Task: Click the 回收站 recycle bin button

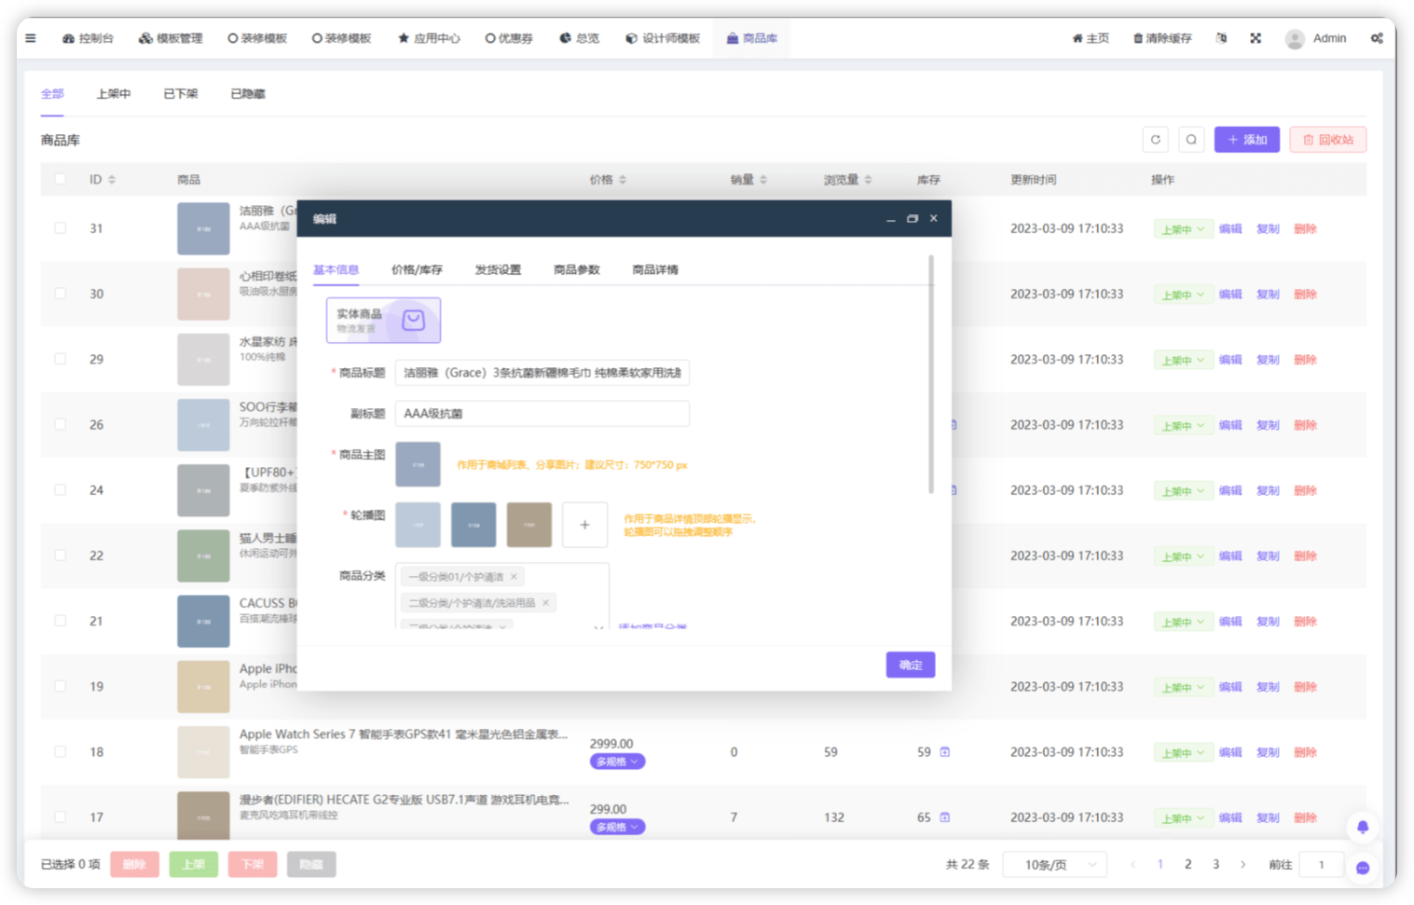Action: tap(1327, 140)
